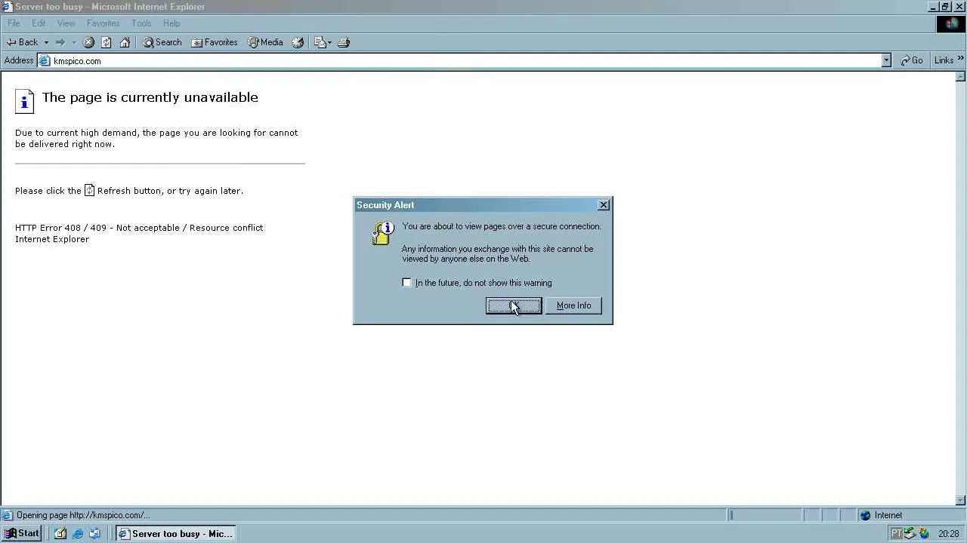This screenshot has width=967, height=543.
Task: Open the Search pane from toolbar
Action: click(162, 42)
